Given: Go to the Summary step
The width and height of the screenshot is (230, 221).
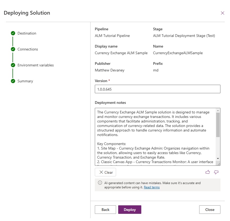Looking at the screenshot, I should tap(25, 81).
